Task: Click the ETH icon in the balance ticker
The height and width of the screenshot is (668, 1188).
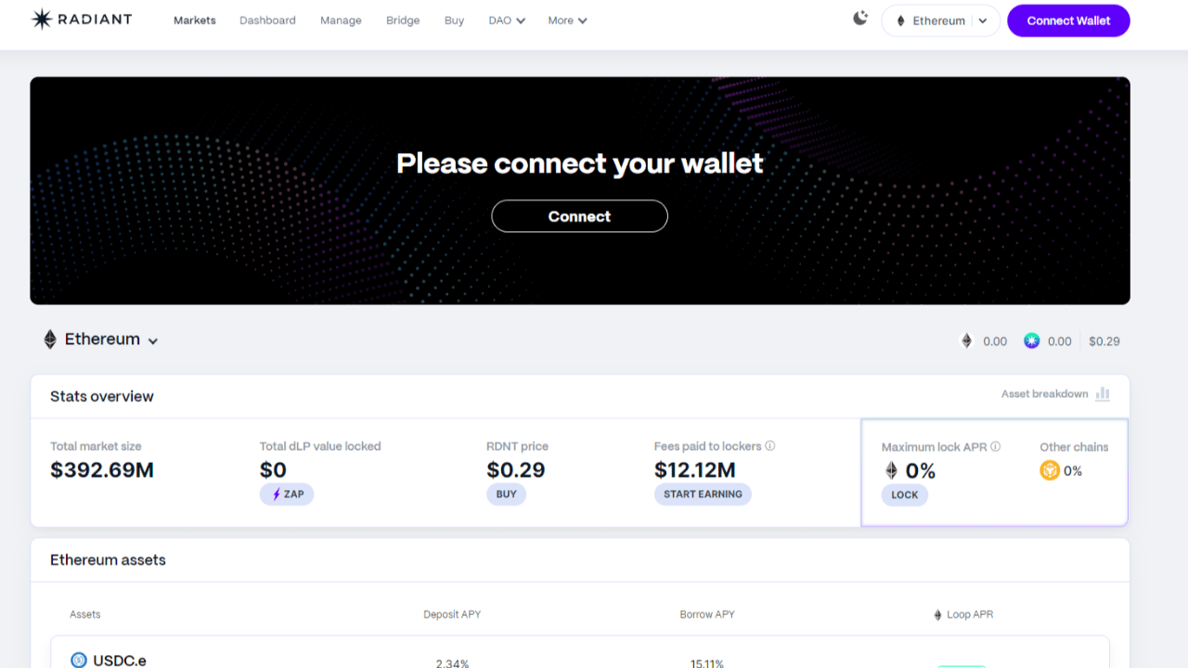Action: 966,340
